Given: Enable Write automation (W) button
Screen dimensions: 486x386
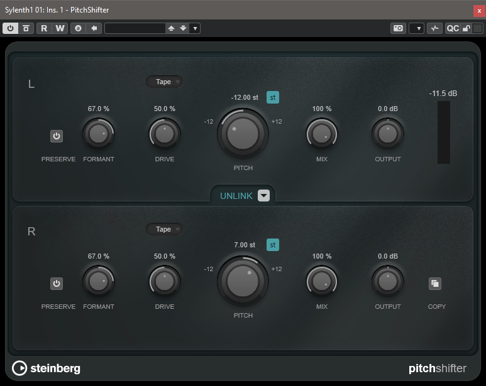Looking at the screenshot, I should coord(60,28).
